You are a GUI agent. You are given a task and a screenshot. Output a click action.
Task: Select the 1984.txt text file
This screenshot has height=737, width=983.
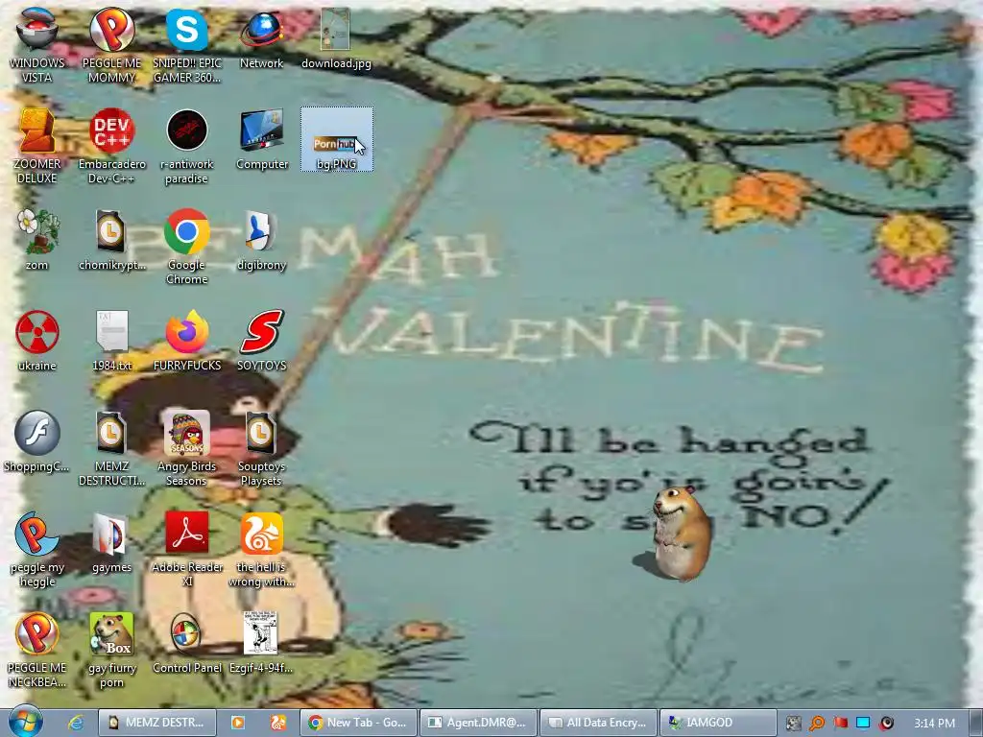point(111,341)
